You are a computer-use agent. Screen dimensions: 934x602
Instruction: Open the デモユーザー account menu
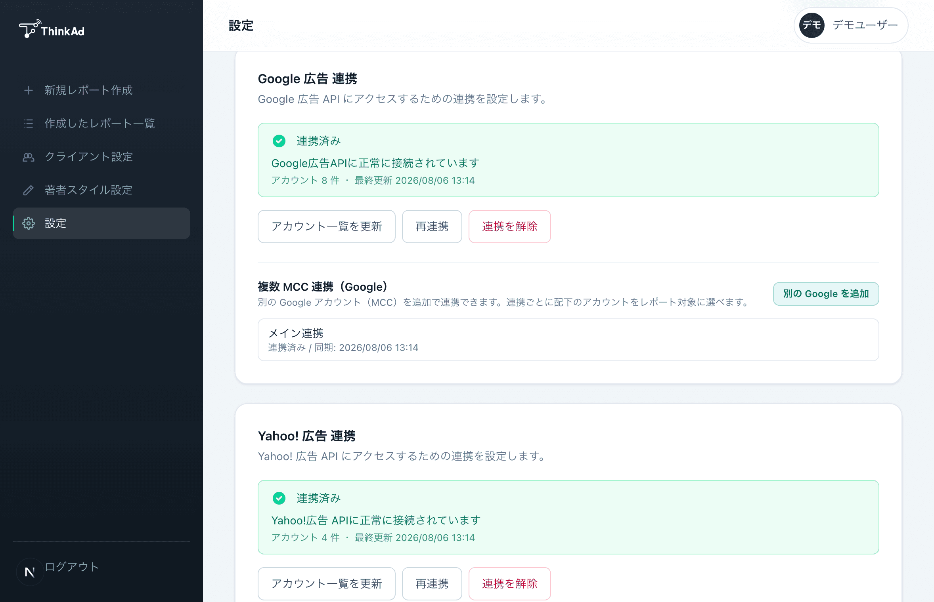coord(851,25)
